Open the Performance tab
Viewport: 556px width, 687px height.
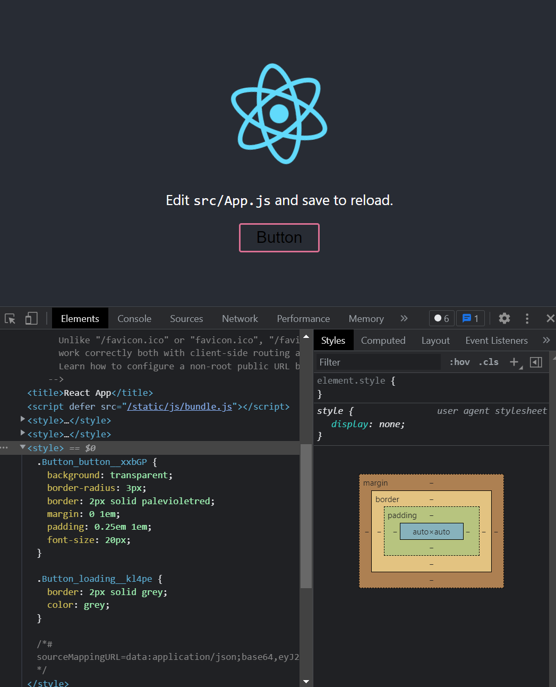[x=303, y=318]
